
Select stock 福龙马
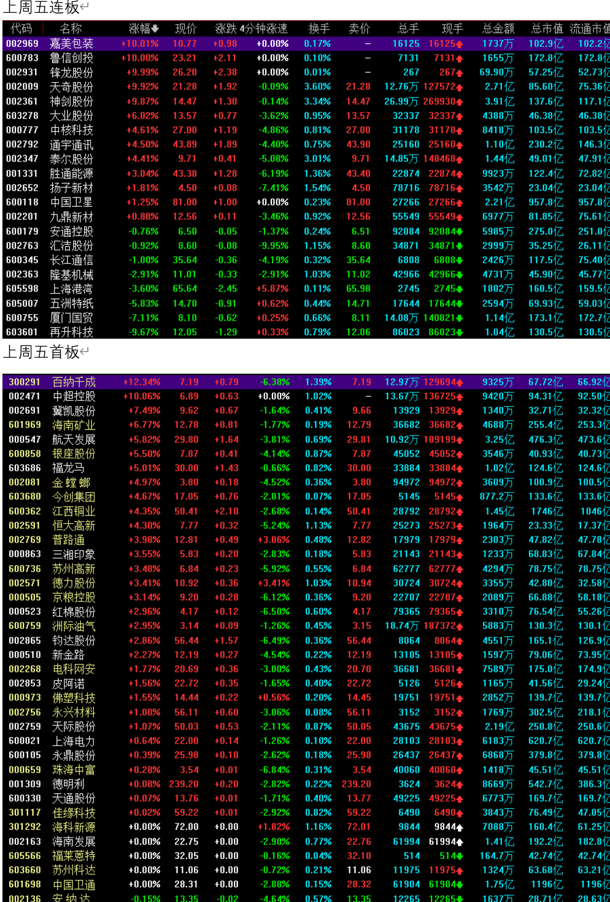pyautogui.click(x=69, y=468)
